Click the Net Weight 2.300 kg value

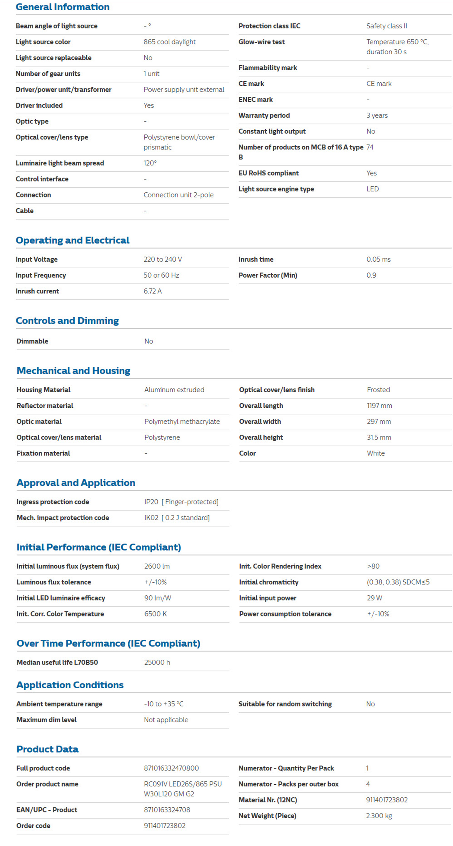[x=379, y=816]
